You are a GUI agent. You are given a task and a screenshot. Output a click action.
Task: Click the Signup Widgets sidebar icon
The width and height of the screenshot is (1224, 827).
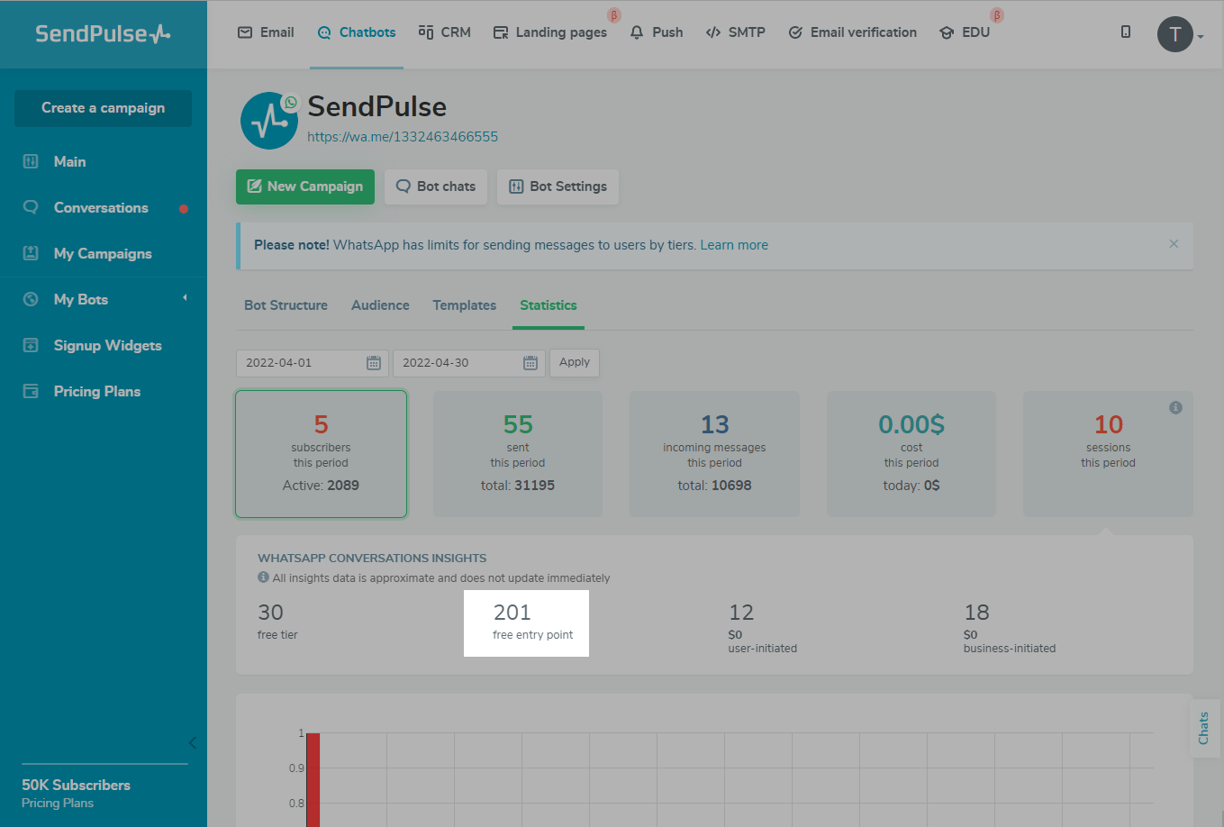(x=31, y=345)
